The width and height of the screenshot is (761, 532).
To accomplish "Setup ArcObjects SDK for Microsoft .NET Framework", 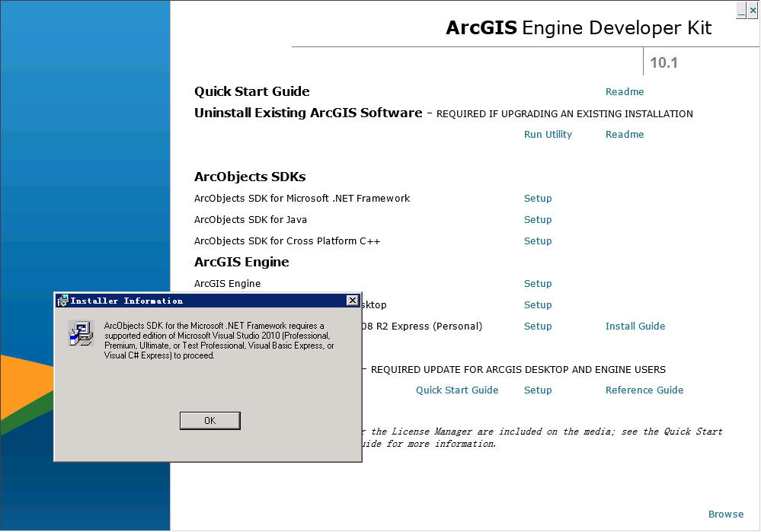I will [x=538, y=199].
